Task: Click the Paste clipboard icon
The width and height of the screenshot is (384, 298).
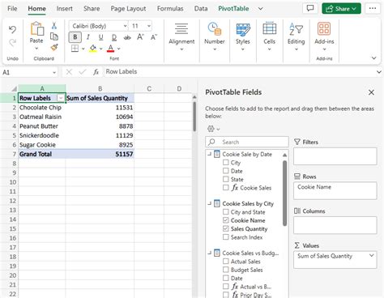Action: click(36, 29)
